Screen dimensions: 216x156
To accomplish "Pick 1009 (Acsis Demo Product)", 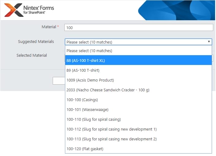I will [138, 80].
